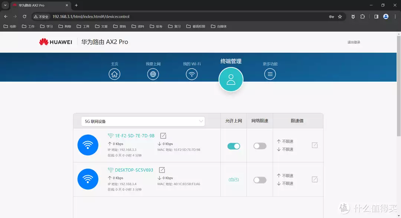This screenshot has height=218, width=401.
Task: Open the Home (主页) house icon
Action: point(114,74)
